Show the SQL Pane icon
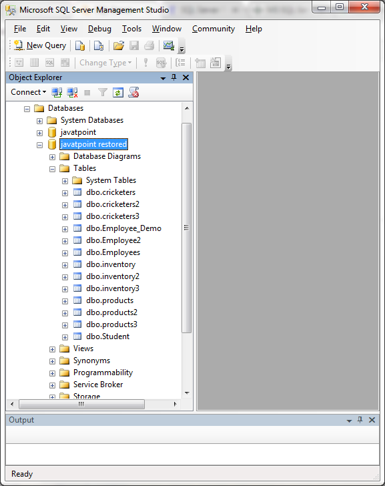This screenshot has height=486, width=385. click(49, 63)
